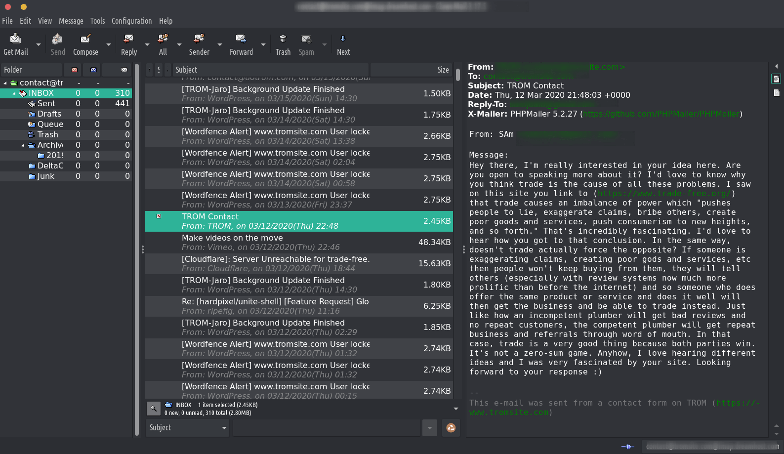Sort messages by the Subject column header
784x454 pixels.
click(270, 70)
